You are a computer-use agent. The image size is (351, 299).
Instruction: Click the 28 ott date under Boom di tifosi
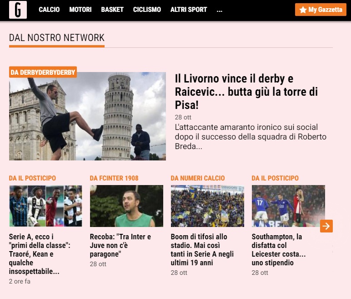(179, 273)
